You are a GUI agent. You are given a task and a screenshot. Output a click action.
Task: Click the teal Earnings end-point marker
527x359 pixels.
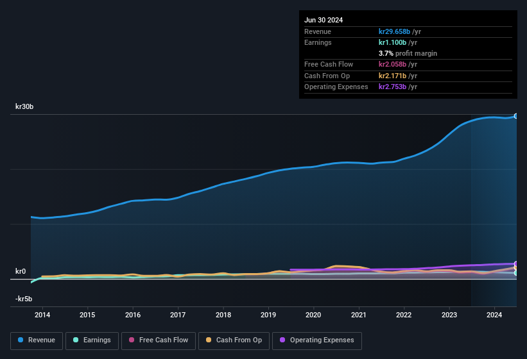[x=516, y=273]
